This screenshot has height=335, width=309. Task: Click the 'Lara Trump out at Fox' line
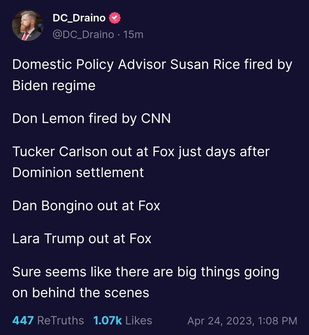click(82, 238)
